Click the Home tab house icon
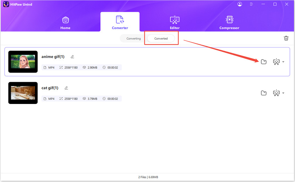This screenshot has width=295, height=182. pos(66,20)
